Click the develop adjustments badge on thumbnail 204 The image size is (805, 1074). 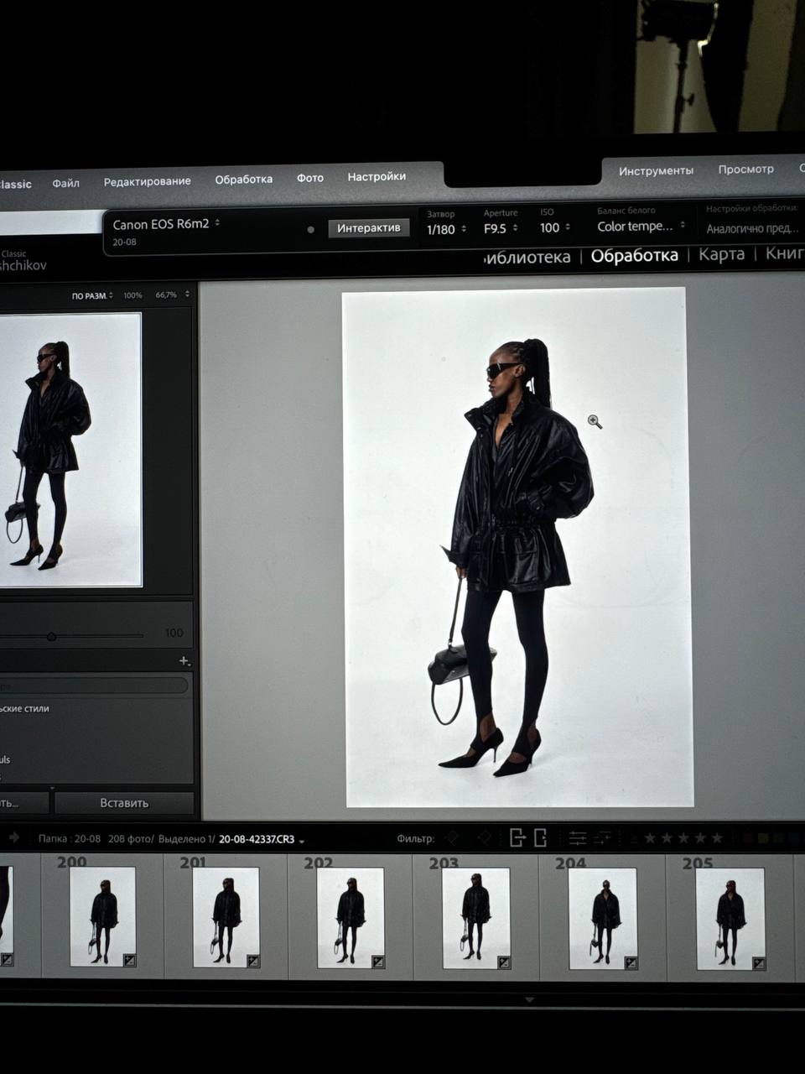[631, 963]
